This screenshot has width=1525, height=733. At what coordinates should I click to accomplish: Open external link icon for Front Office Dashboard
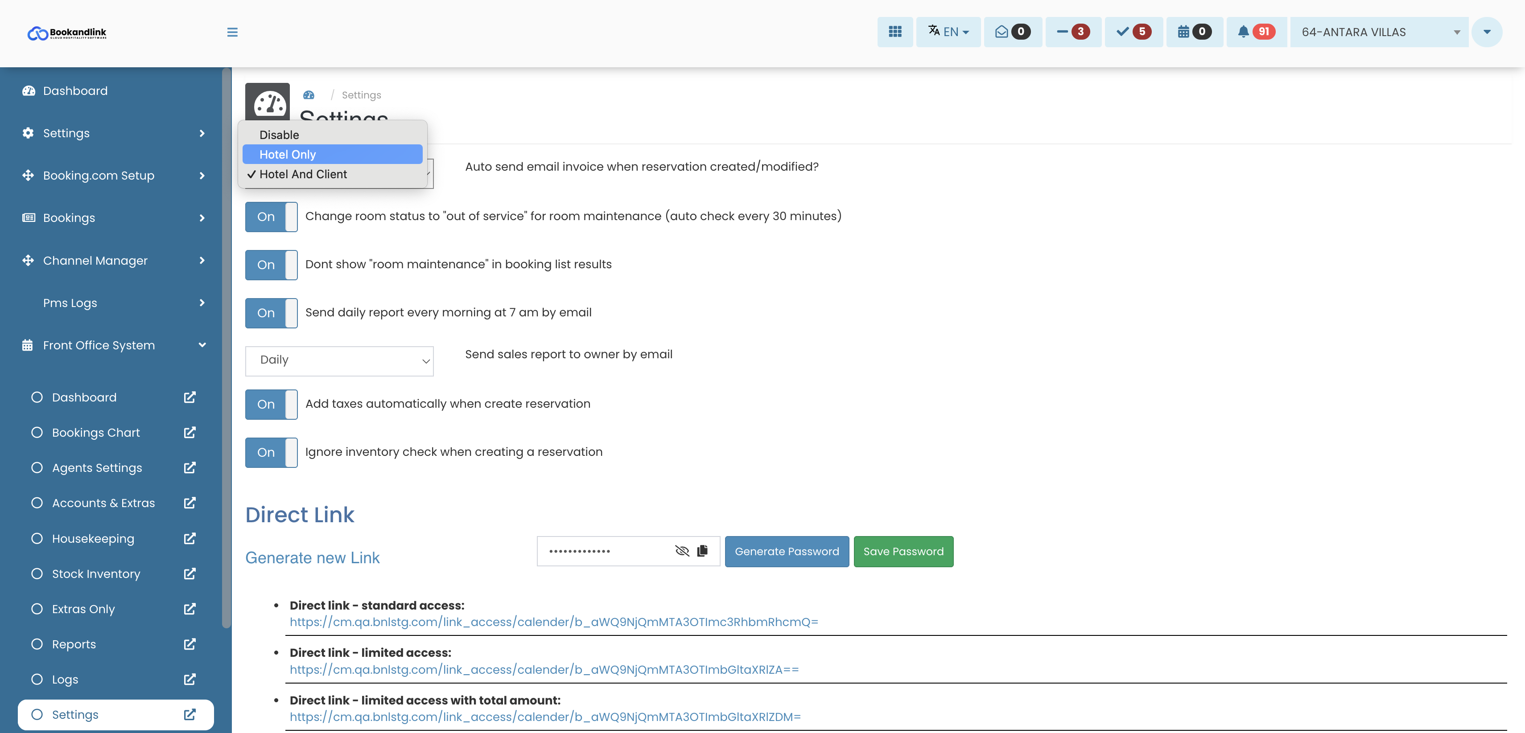pos(190,397)
